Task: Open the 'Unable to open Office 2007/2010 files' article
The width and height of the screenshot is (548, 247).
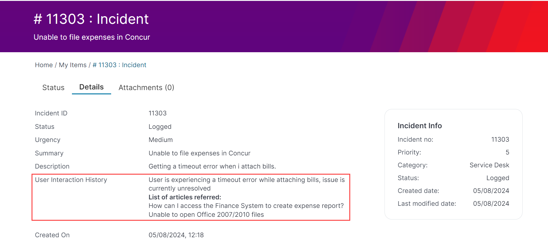Action: point(206,215)
